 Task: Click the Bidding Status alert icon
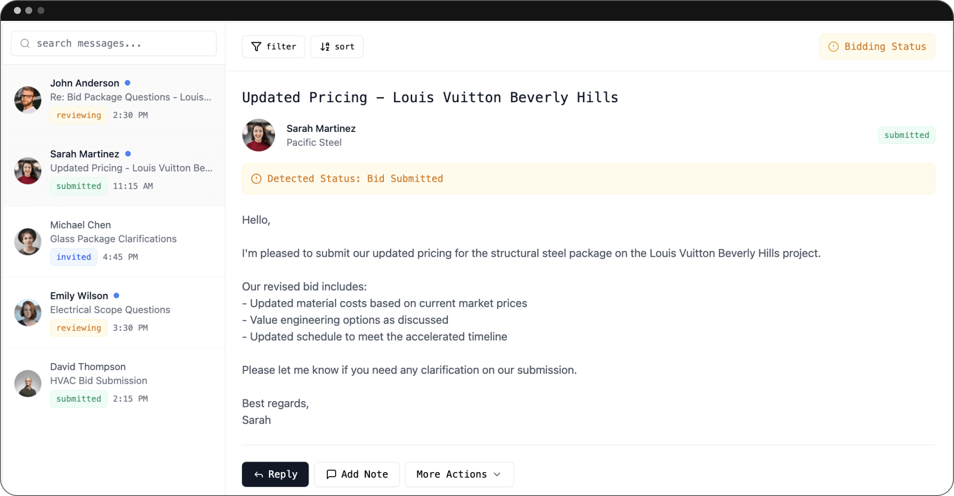tap(833, 47)
